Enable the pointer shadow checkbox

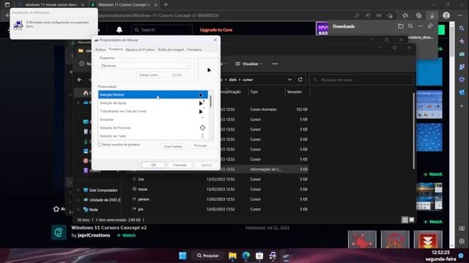pyautogui.click(x=100, y=145)
